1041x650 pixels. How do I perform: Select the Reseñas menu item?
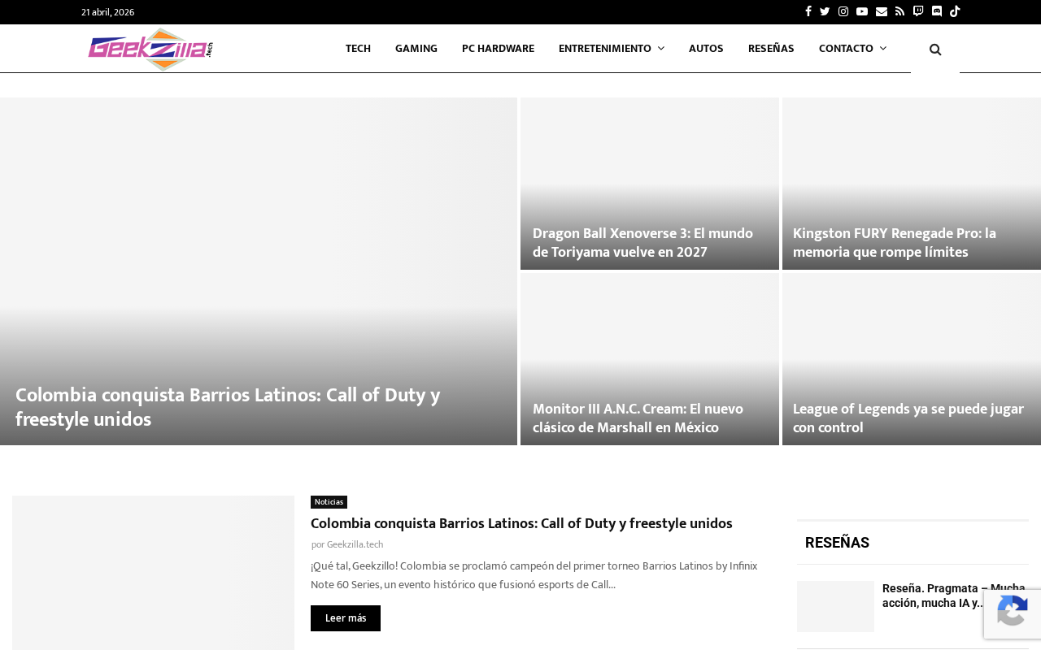pos(771,49)
